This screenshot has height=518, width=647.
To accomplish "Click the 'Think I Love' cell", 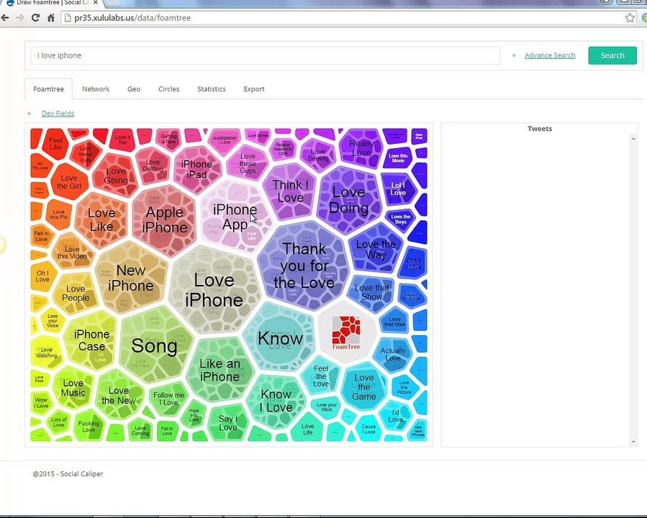I will [291, 191].
